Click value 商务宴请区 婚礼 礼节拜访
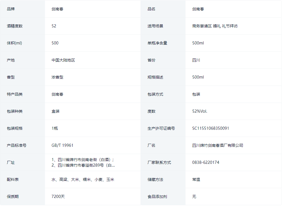The height and width of the screenshot is (208, 285). pos(215,26)
